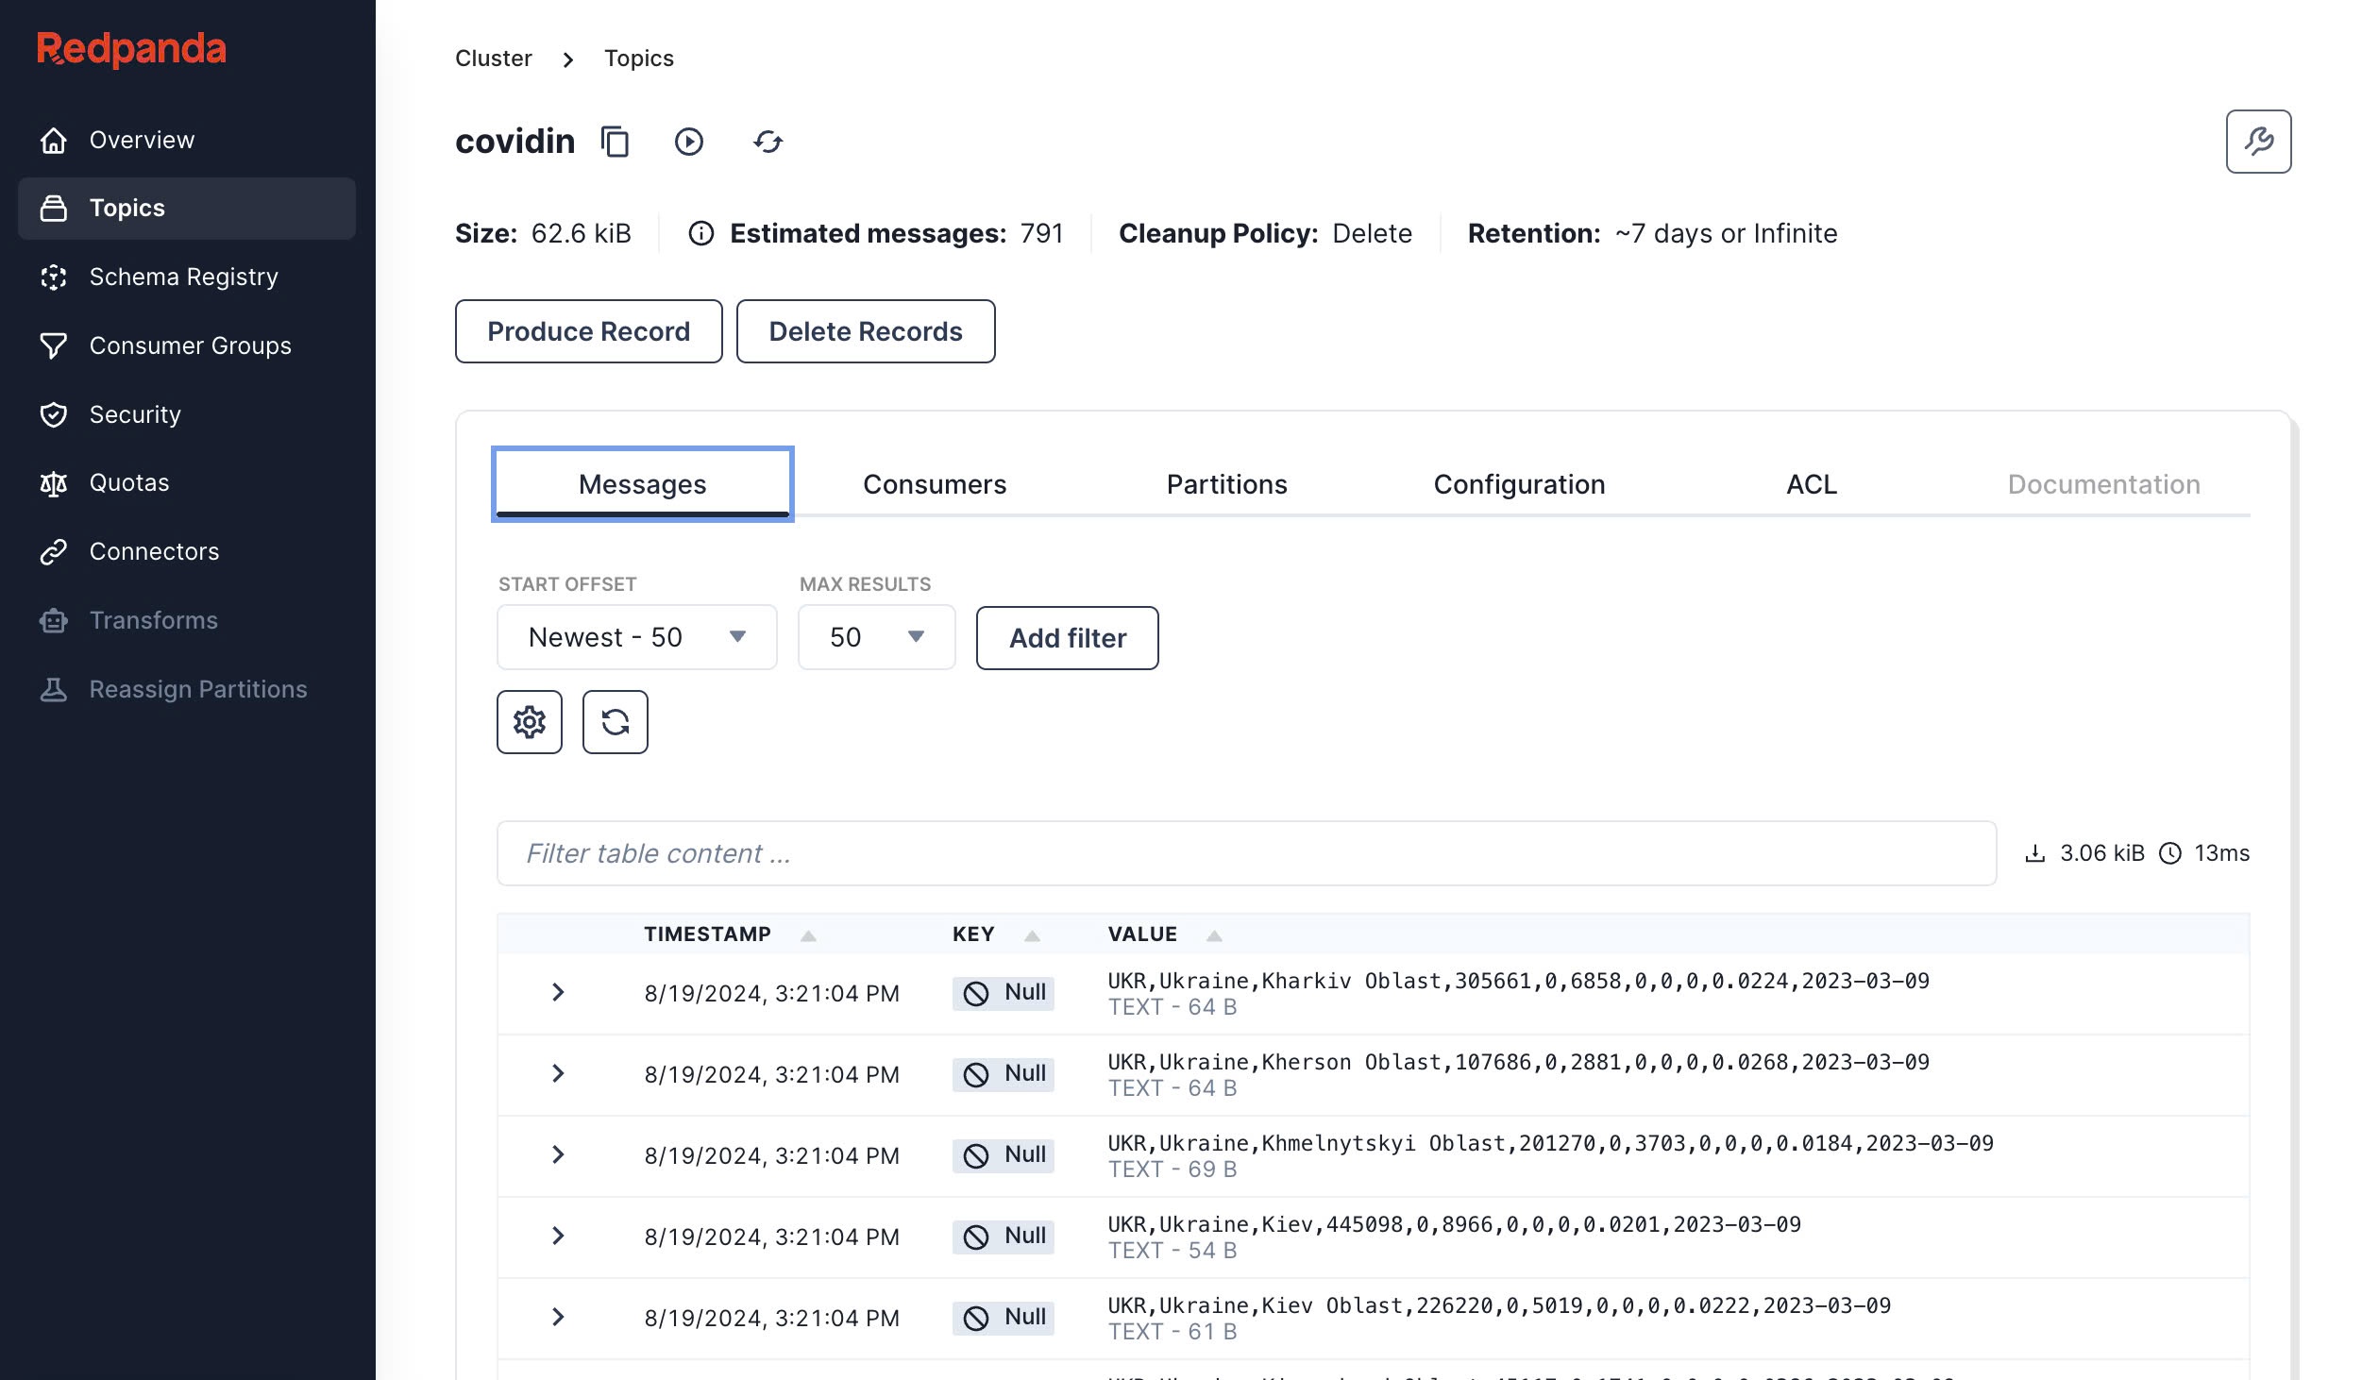The width and height of the screenshot is (2362, 1380).
Task: Focus the Filter table content field
Action: point(1246,853)
